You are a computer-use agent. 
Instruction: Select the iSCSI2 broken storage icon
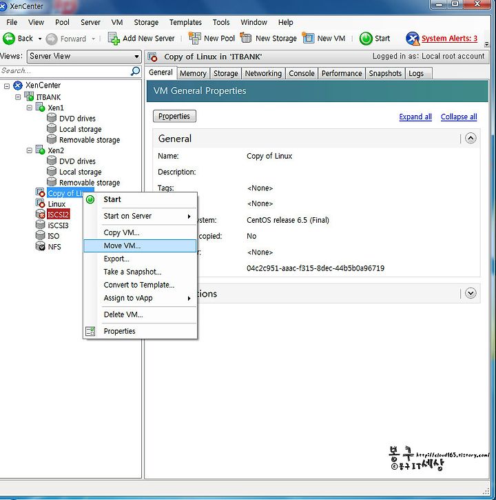pos(41,214)
